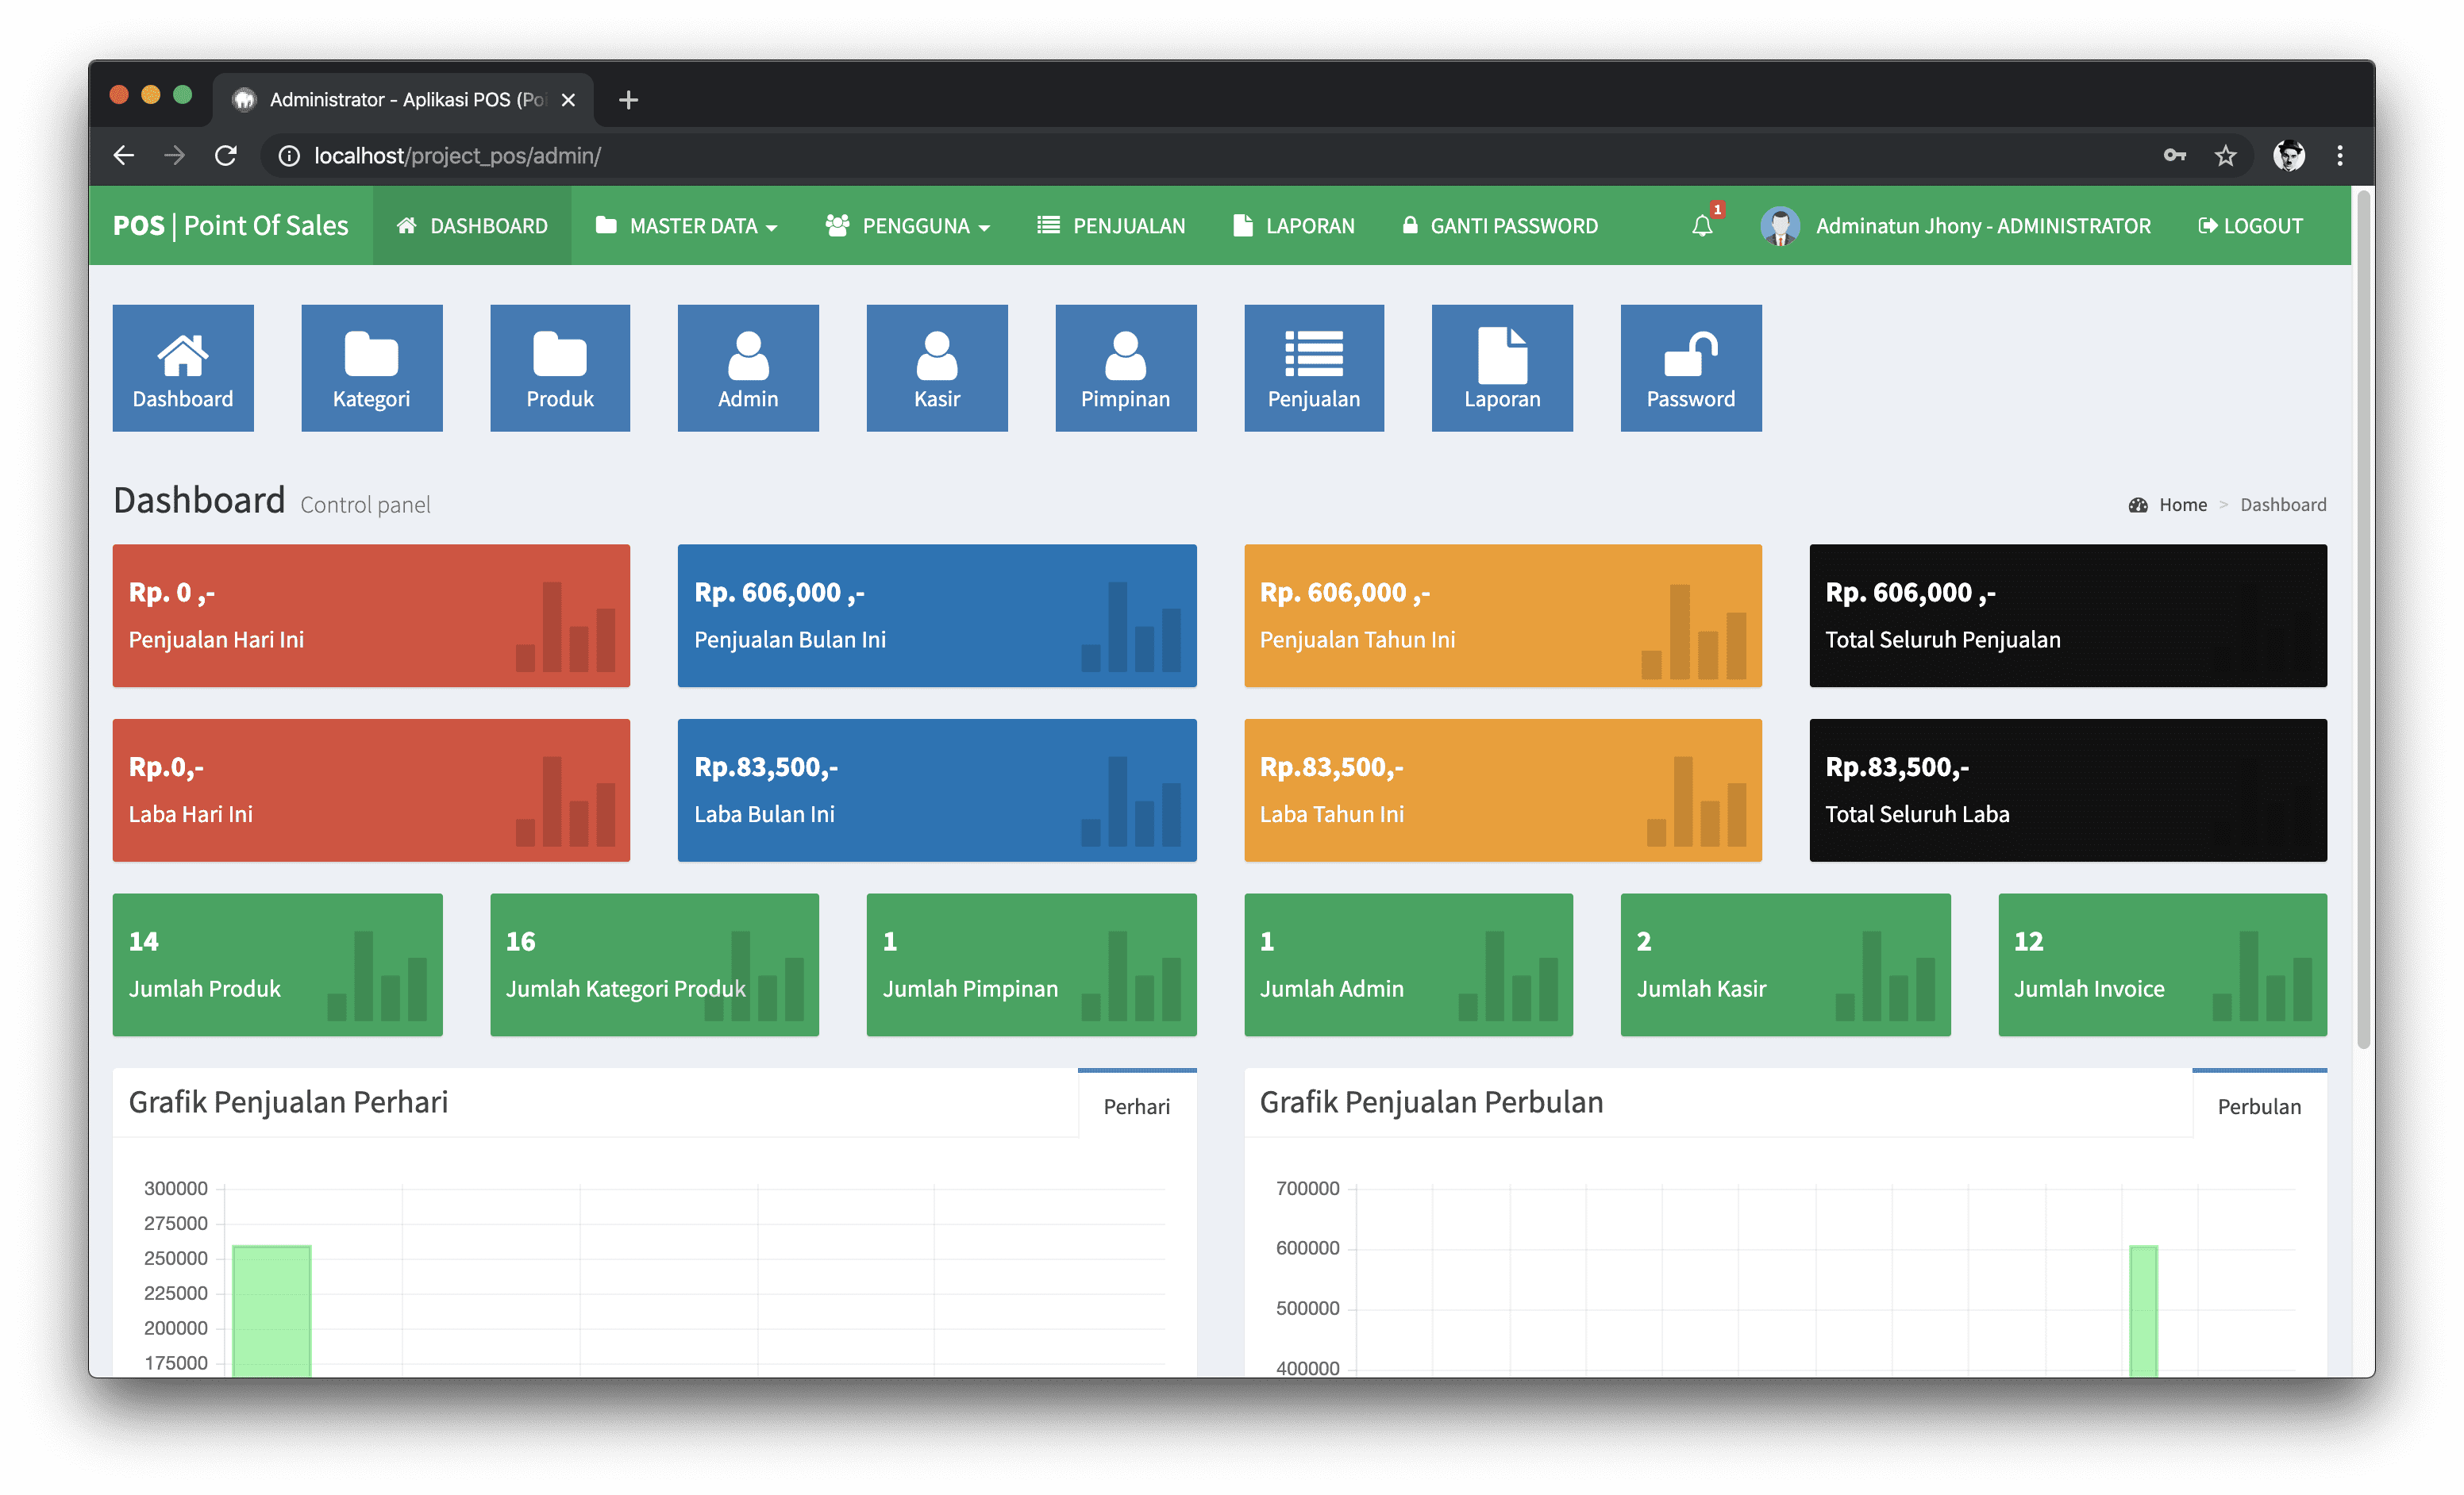Click Adminatun Jhony - ADMINISTRATOR user name

1983,226
